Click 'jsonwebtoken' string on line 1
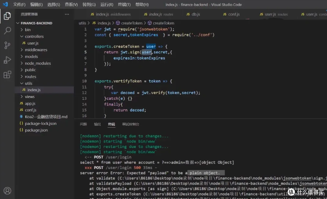 (x=154, y=29)
